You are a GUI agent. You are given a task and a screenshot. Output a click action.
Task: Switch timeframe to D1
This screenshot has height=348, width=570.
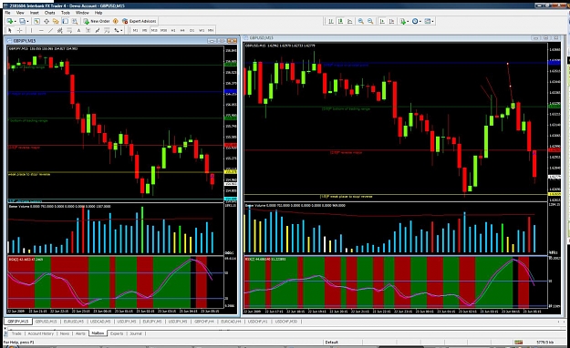click(192, 30)
